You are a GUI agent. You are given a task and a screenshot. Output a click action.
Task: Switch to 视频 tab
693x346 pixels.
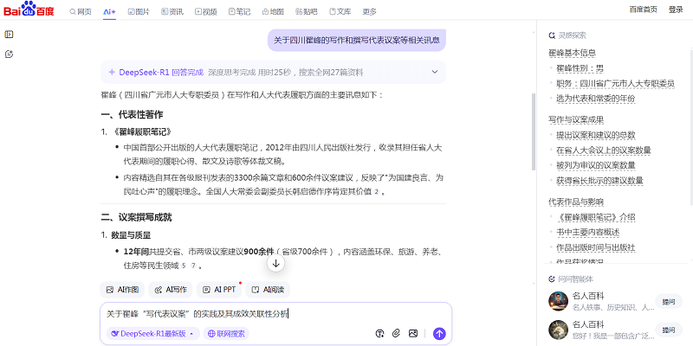click(206, 12)
